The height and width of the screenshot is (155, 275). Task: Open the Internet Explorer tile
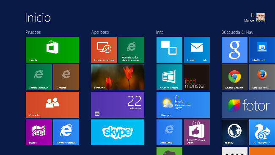coord(66,133)
